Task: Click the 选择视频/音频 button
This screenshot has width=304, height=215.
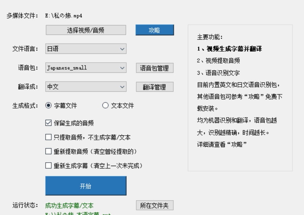Action: pyautogui.click(x=85, y=30)
